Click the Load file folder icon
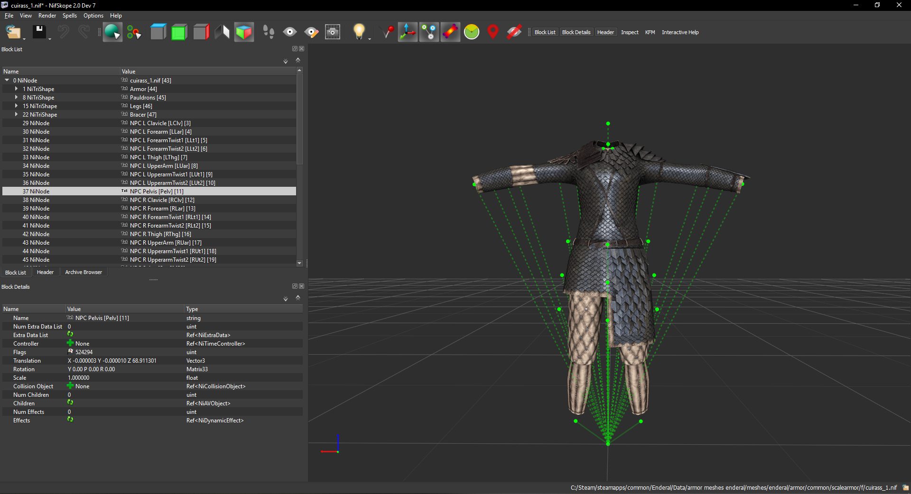The width and height of the screenshot is (911, 494). (13, 32)
